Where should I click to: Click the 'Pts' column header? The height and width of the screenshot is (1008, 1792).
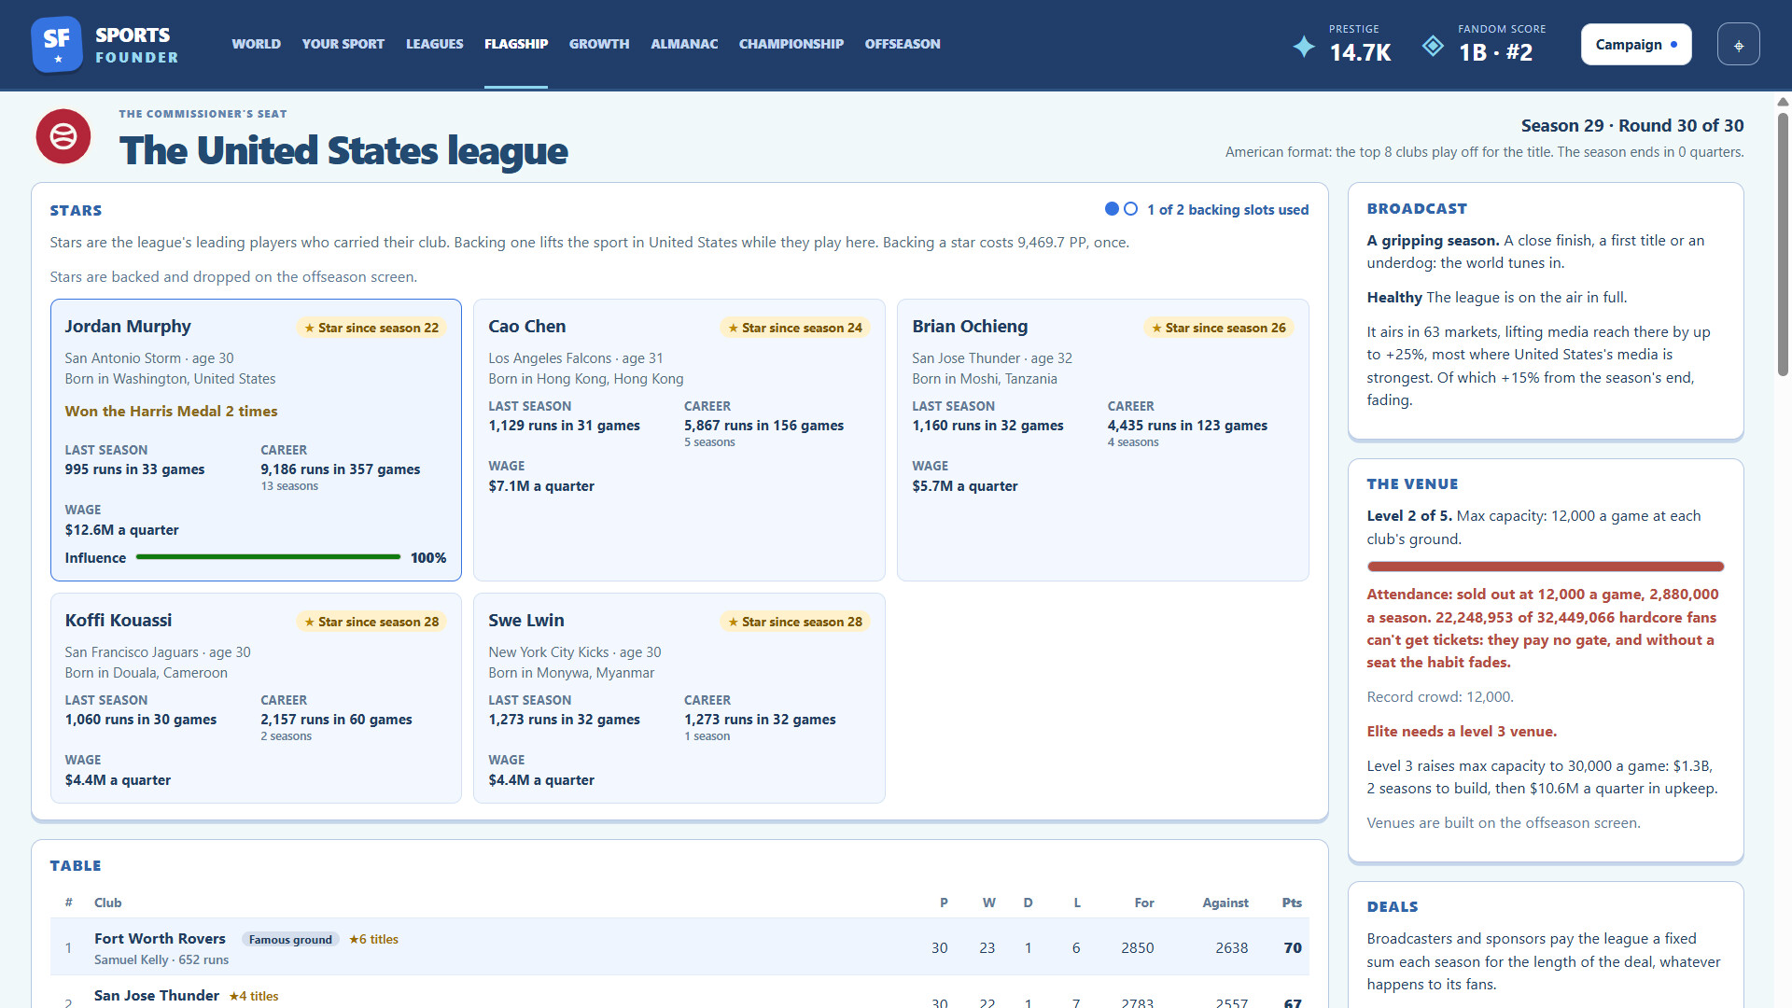pyautogui.click(x=1292, y=903)
